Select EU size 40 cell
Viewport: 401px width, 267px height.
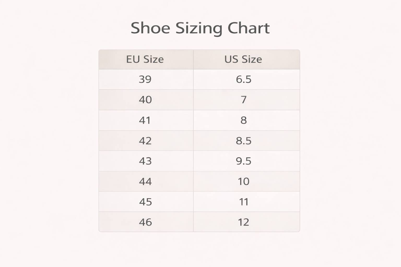145,100
